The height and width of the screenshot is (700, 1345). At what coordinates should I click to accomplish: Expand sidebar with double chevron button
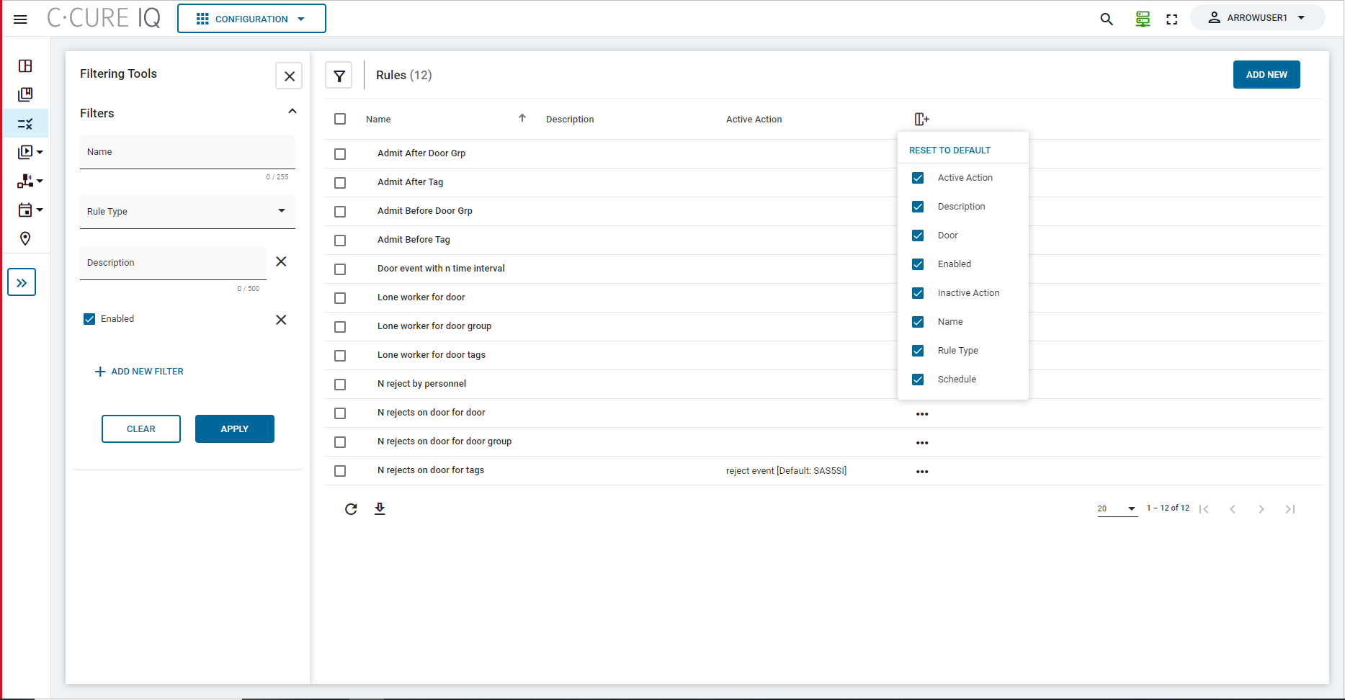22,282
